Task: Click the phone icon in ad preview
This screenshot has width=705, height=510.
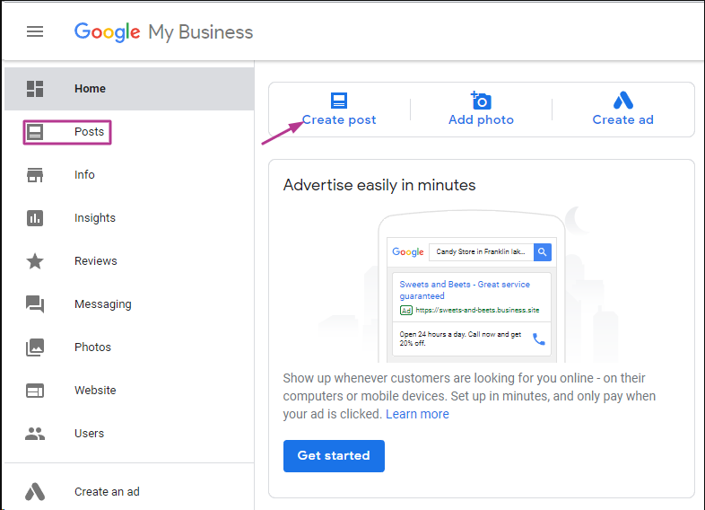Action: (x=539, y=339)
